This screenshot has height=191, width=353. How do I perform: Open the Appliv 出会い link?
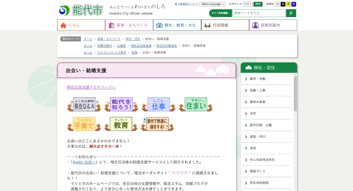(84, 162)
